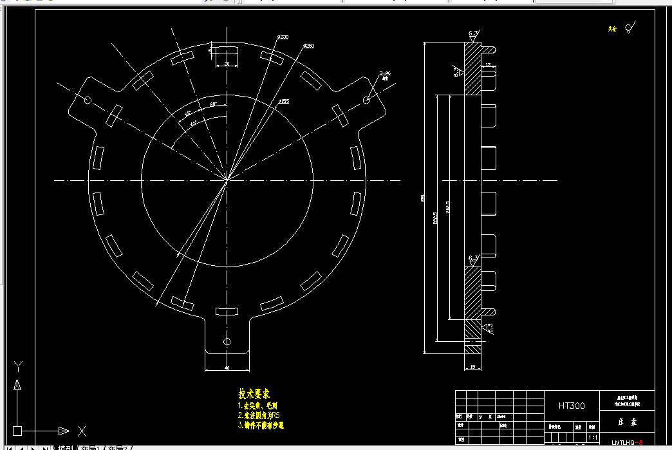Select technical note line 3 about castings
The height and width of the screenshot is (450, 672).
[261, 425]
